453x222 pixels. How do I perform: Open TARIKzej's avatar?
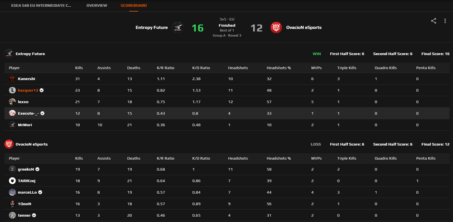[x=12, y=181]
